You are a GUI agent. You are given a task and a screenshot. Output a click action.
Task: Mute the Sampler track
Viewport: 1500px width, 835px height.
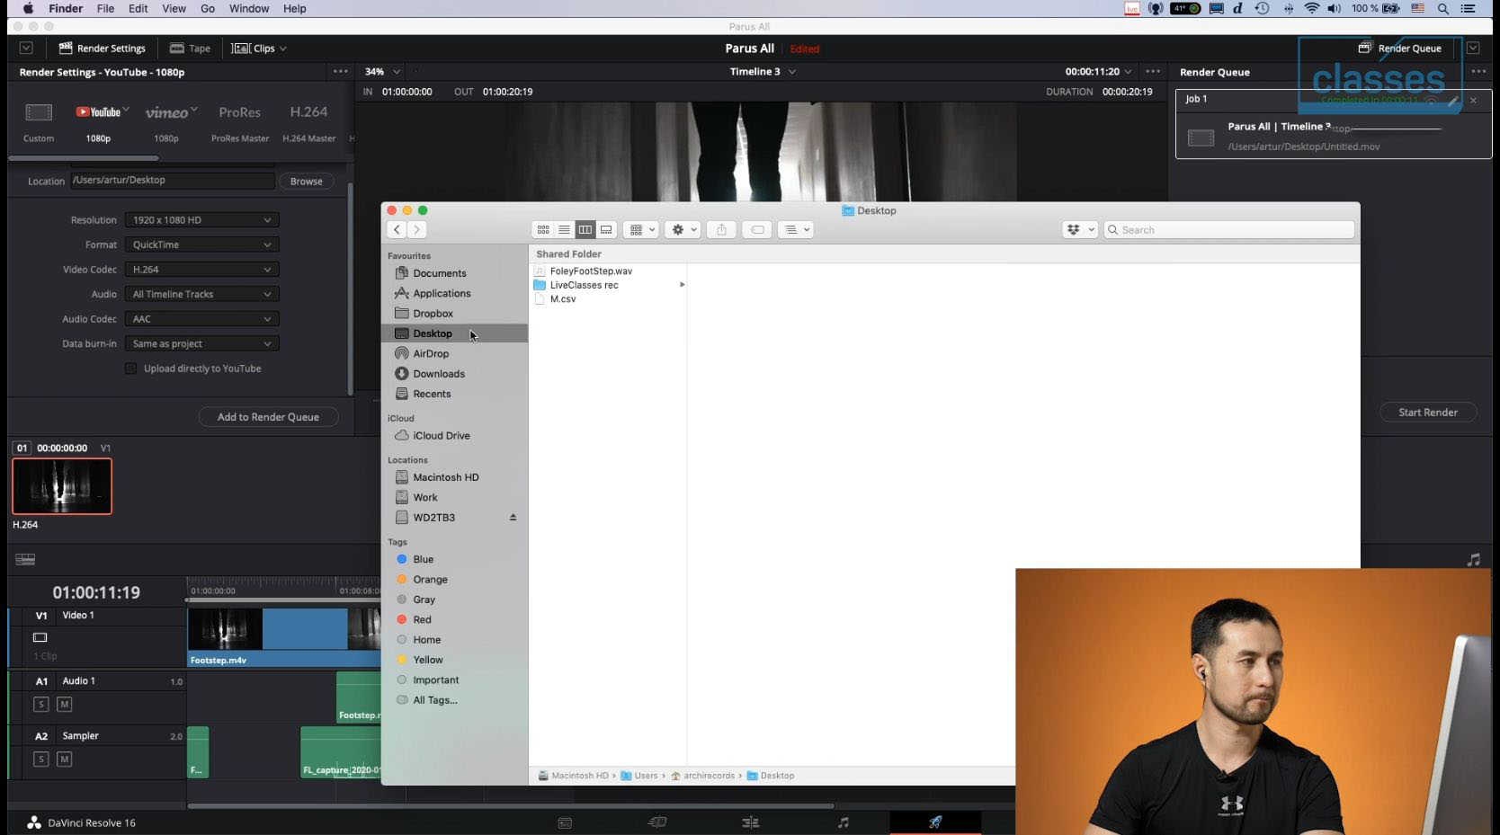tap(64, 759)
